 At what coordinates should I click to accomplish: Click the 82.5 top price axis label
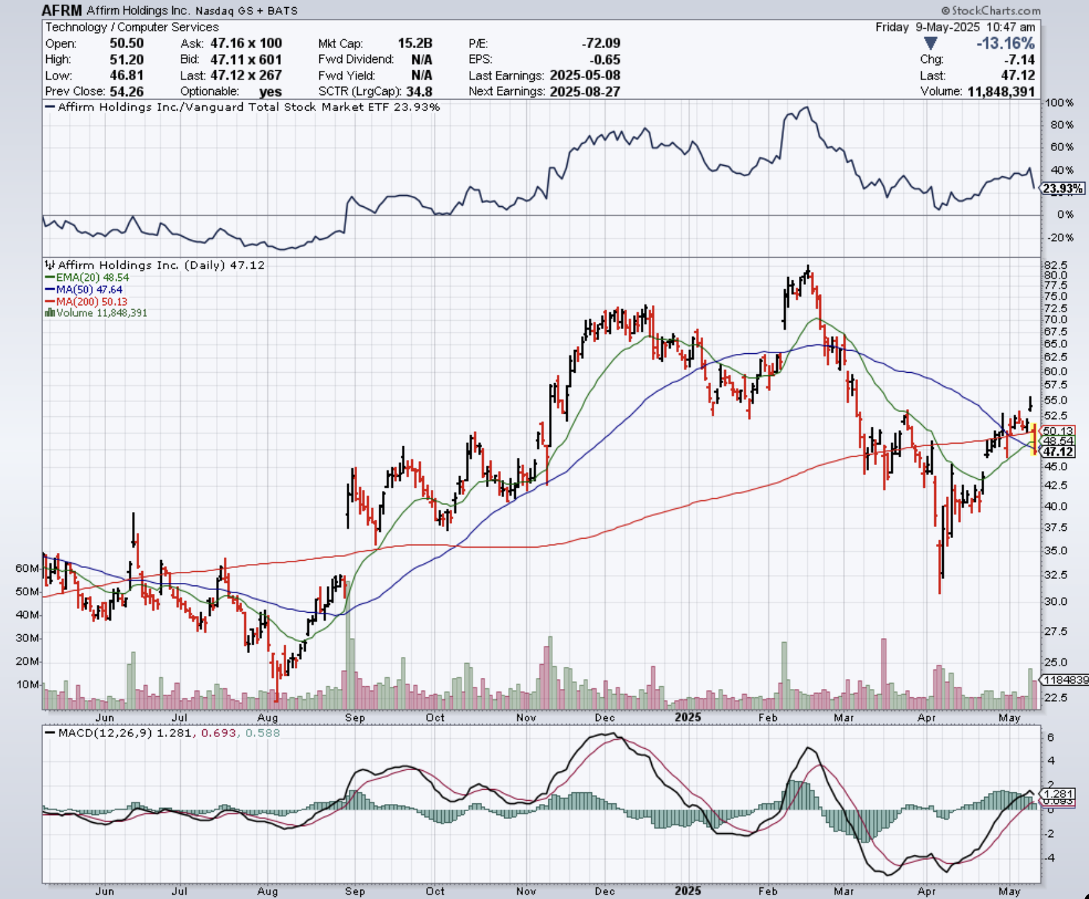[x=1055, y=265]
